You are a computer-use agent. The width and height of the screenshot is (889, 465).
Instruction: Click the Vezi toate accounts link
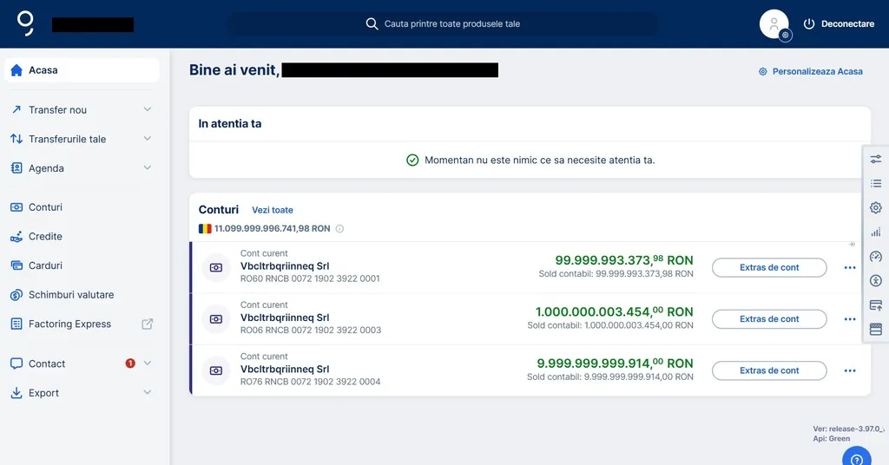click(272, 210)
